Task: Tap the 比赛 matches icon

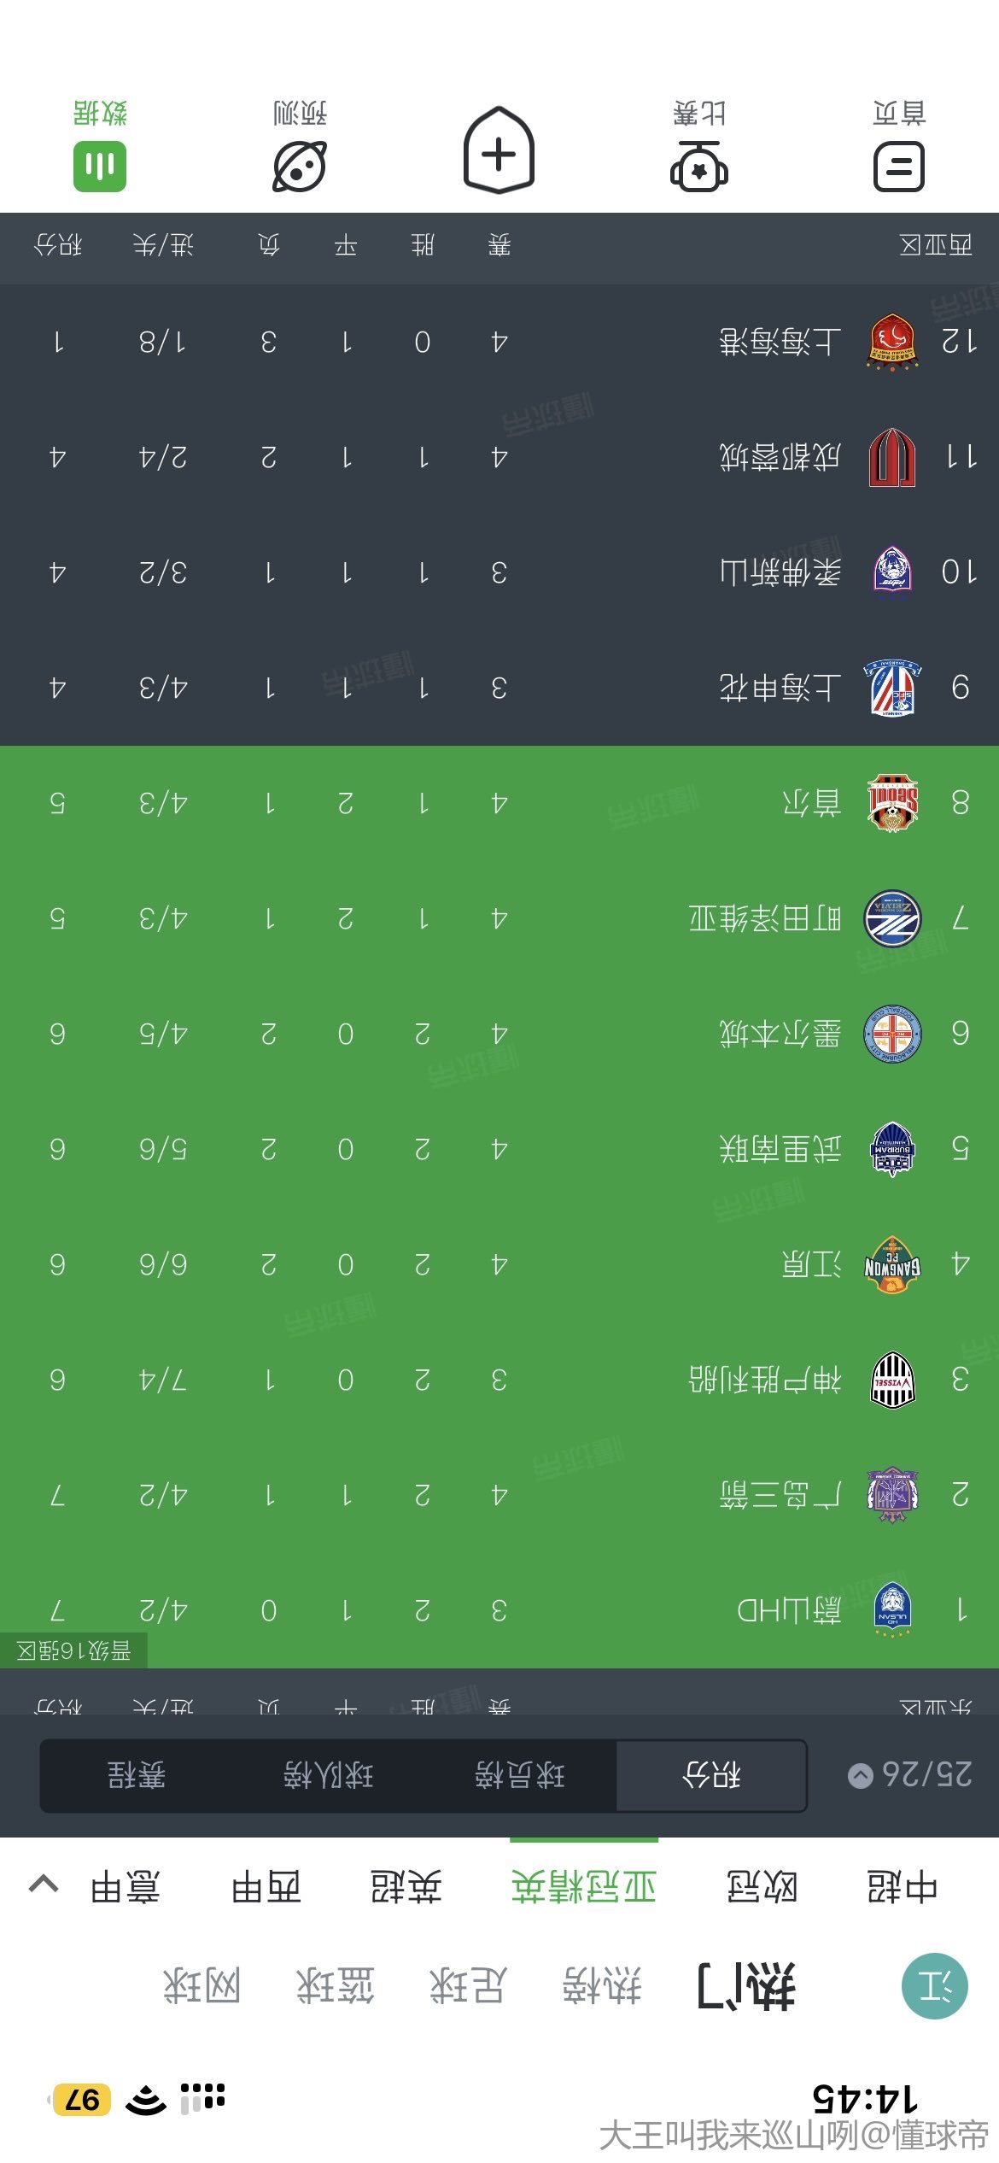Action: click(x=698, y=165)
